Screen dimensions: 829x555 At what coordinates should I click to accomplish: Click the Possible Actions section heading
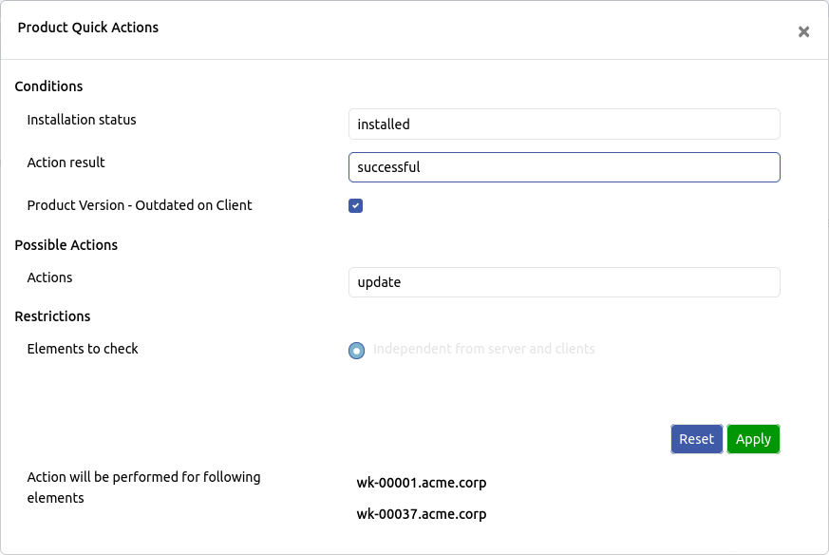66,245
